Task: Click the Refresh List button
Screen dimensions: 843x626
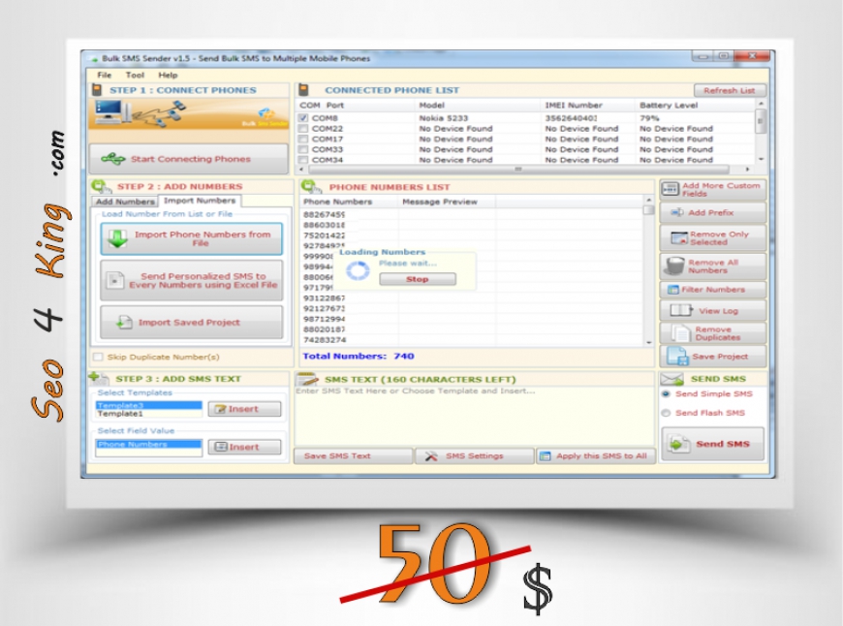Action: point(730,90)
